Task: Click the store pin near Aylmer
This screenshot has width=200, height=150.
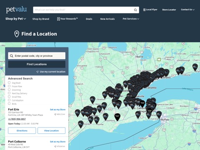Action: pos(97,120)
